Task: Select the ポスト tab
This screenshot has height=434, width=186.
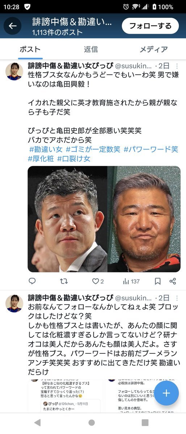Action: [x=30, y=50]
